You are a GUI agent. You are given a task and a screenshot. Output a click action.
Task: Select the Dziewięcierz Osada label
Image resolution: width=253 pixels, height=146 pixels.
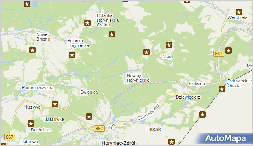[240, 83]
